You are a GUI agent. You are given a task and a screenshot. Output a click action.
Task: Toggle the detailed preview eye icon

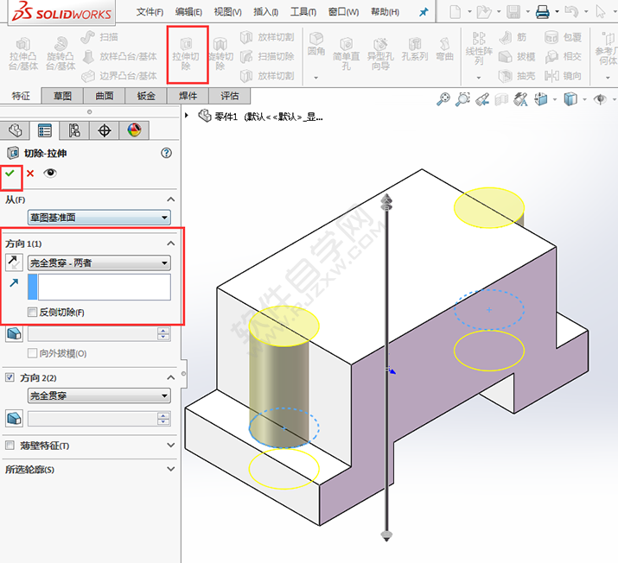(50, 173)
